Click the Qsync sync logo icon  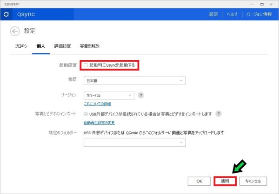[x=6, y=14]
